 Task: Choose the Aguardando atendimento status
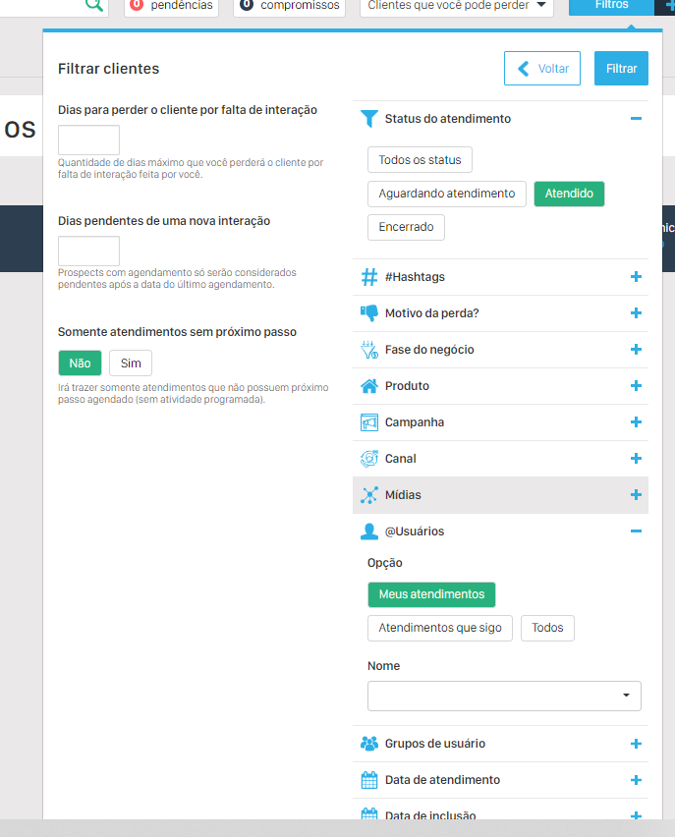click(446, 194)
